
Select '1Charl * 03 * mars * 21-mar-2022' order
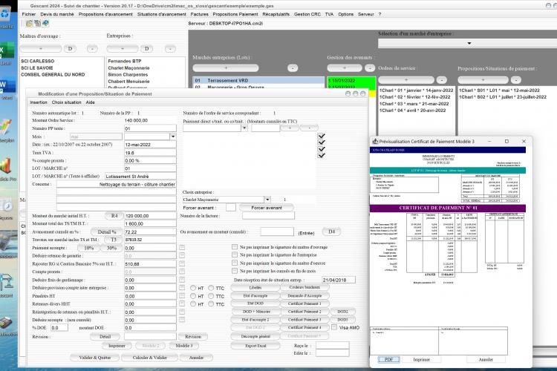click(414, 104)
